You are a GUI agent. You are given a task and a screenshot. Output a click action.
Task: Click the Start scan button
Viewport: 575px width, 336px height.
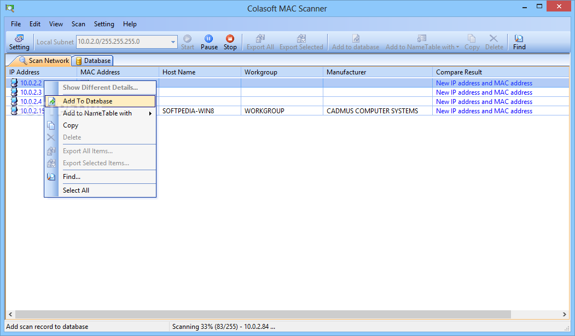pos(188,42)
